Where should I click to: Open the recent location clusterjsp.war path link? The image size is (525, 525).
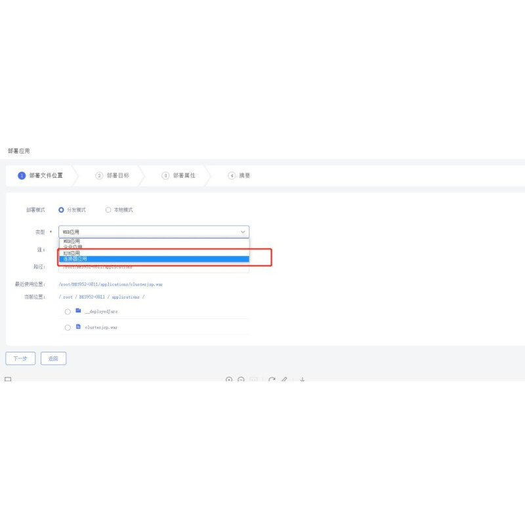pyautogui.click(x=110, y=284)
